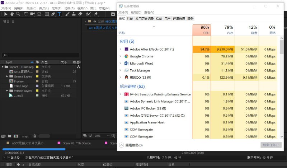Switch to the 性能 tab in Task Manager

(x=130, y=19)
